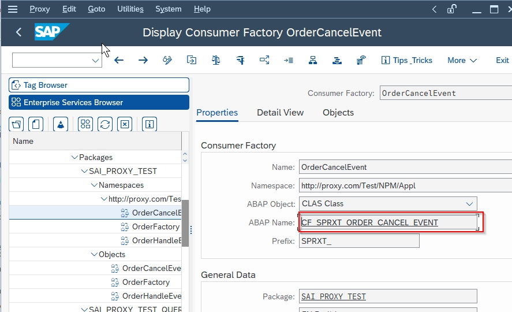Viewport: 512px width, 312px height.
Task: Expand the More toolbar menu
Action: [x=462, y=60]
